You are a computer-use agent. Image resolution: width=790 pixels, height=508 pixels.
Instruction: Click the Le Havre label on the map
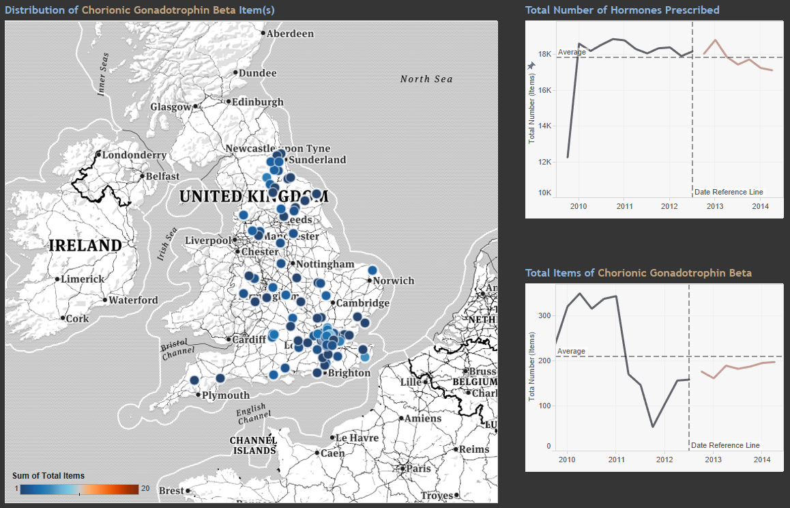(x=357, y=438)
